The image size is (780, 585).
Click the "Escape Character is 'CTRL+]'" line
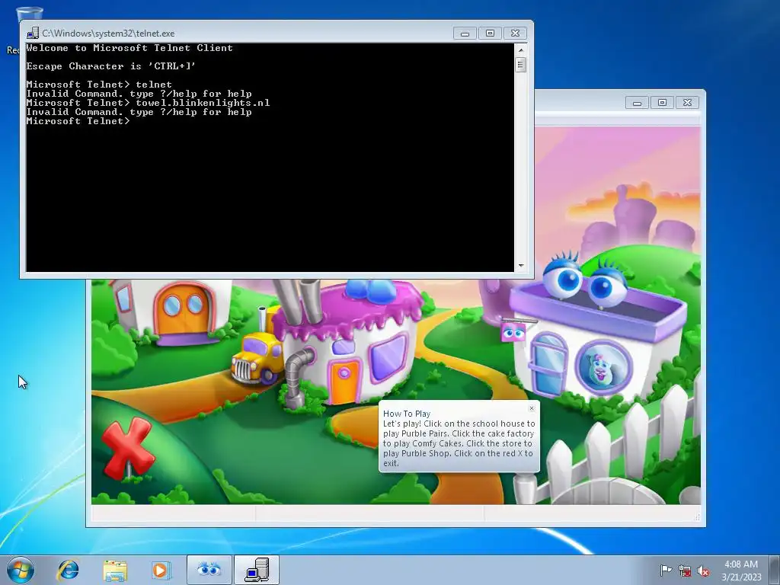111,66
